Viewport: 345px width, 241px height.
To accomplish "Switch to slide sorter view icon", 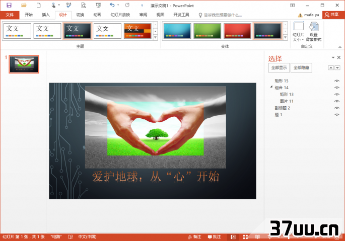I will coord(245,237).
